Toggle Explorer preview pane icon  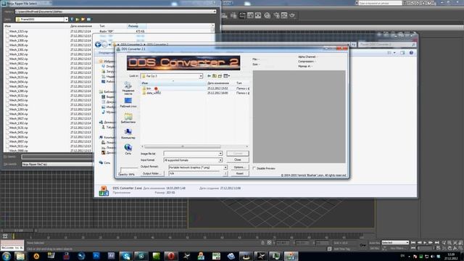[402, 53]
